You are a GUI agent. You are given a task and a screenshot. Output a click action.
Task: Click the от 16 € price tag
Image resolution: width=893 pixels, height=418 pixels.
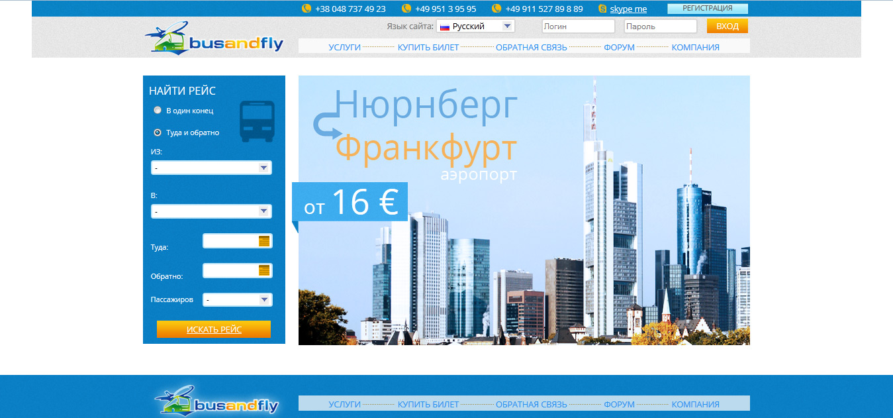coord(350,202)
